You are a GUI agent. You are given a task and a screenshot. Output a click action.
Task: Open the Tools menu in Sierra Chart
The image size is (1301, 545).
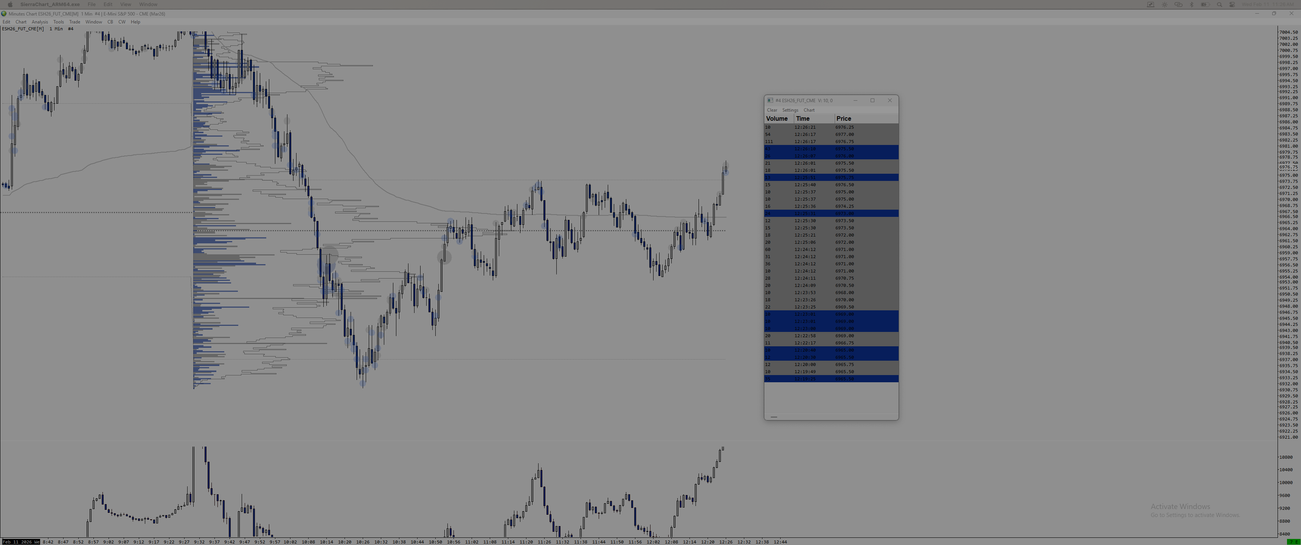click(59, 22)
